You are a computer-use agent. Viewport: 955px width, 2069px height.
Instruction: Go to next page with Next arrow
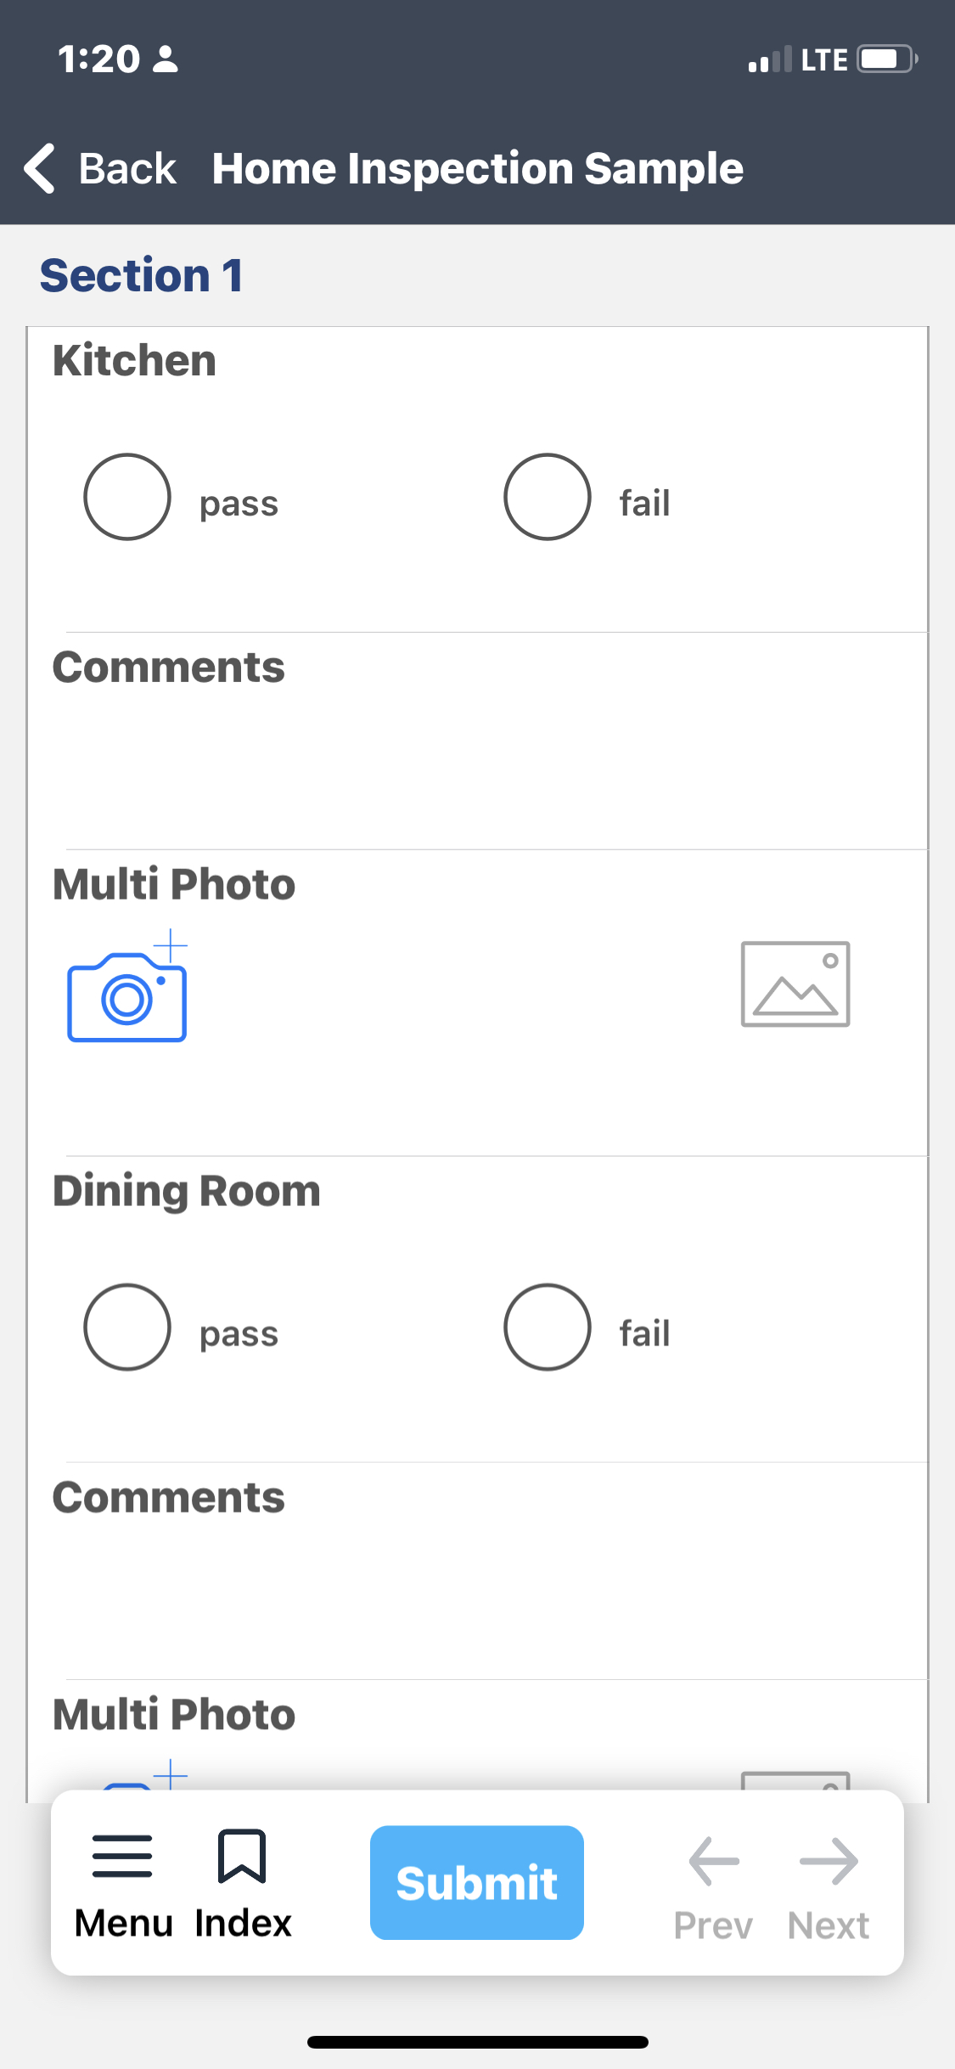coord(829,1862)
